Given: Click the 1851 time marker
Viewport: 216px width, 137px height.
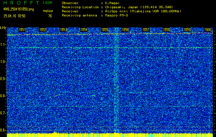Looking at the screenshot, I should (22, 30).
